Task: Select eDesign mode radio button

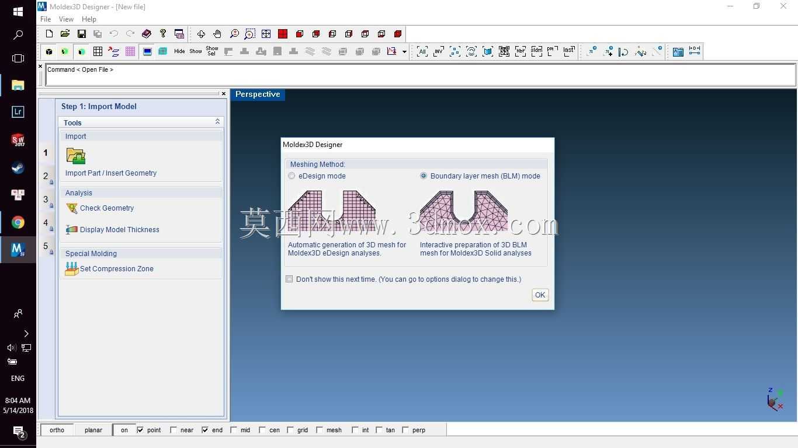Action: [292, 176]
